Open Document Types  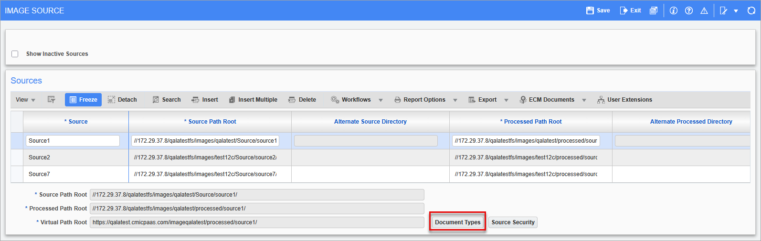(458, 222)
